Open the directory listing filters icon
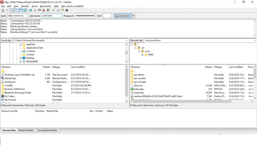The width and height of the screenshot is (257, 145). [x=54, y=10]
